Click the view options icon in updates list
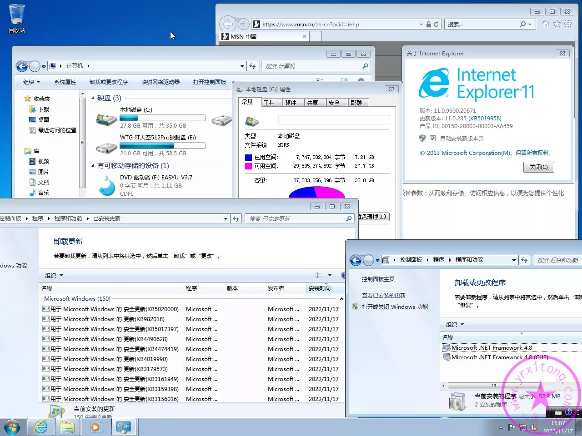The image size is (582, 436). 319,275
